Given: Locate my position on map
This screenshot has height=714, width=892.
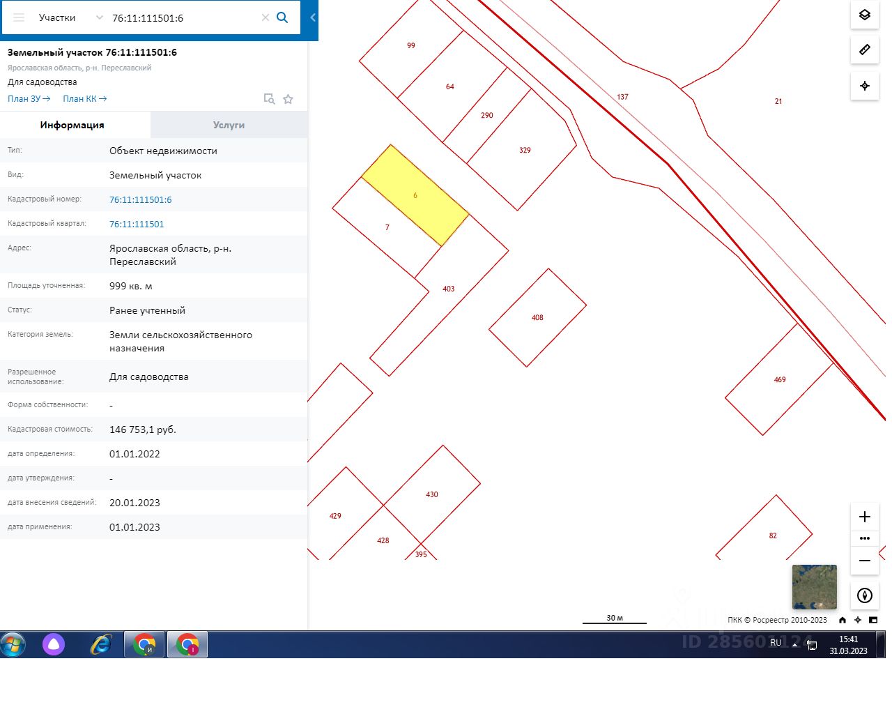Looking at the screenshot, I should pyautogui.click(x=865, y=86).
